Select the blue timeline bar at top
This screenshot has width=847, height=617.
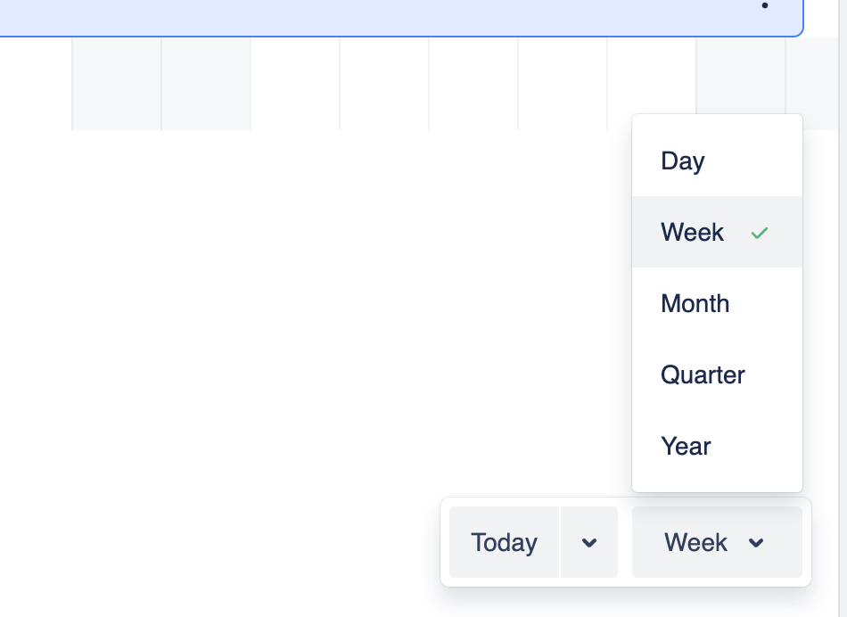(401, 16)
